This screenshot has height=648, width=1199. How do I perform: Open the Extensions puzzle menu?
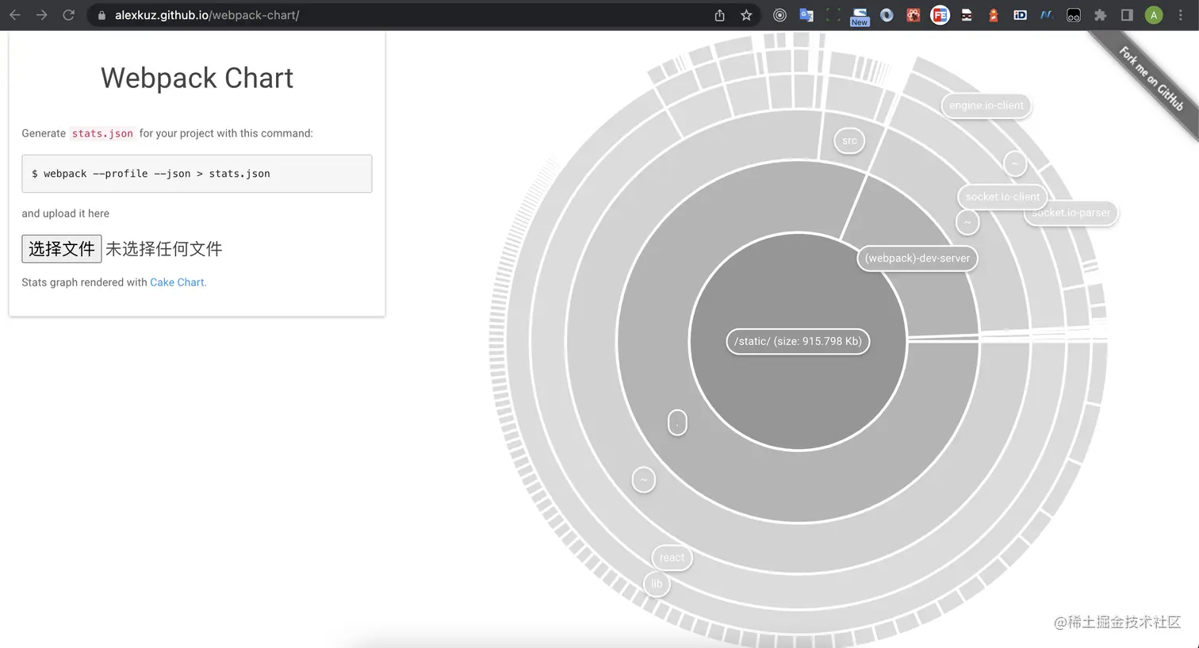(1100, 15)
